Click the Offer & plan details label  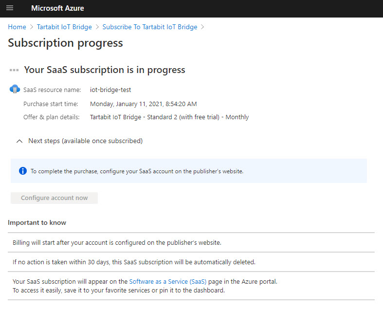tap(52, 117)
